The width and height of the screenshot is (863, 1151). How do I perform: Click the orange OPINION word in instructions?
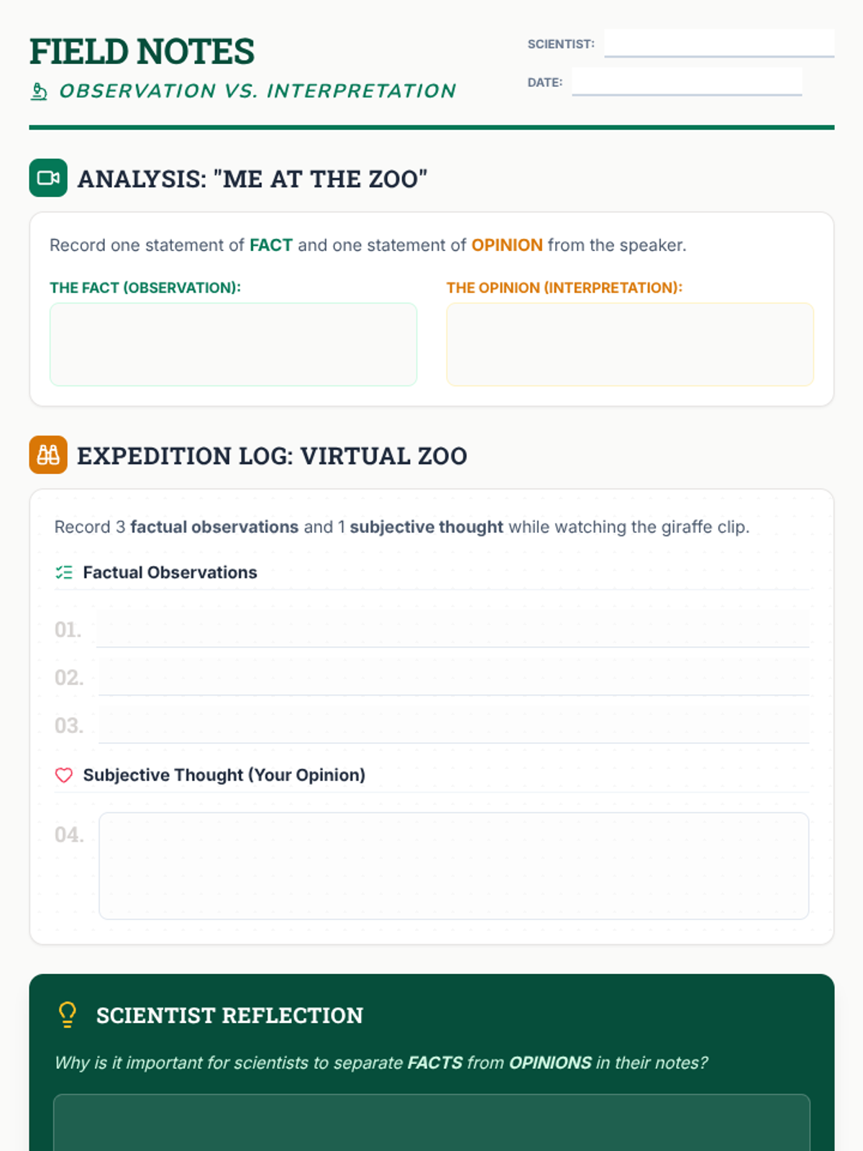[x=506, y=245]
